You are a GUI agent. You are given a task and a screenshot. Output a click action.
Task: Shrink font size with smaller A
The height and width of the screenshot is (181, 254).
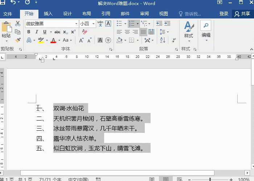[x=89, y=40]
